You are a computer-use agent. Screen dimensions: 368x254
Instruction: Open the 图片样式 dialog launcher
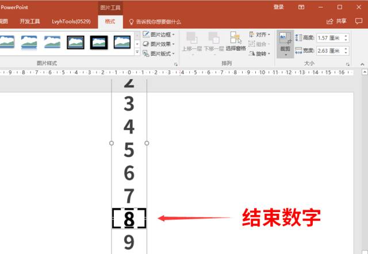(x=176, y=64)
